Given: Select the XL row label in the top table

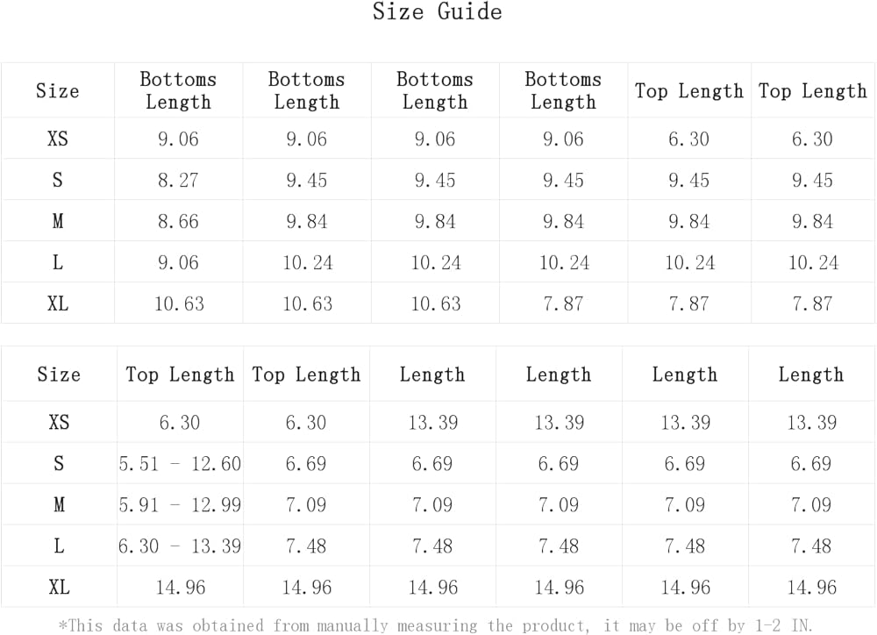Looking at the screenshot, I should coord(58,303).
